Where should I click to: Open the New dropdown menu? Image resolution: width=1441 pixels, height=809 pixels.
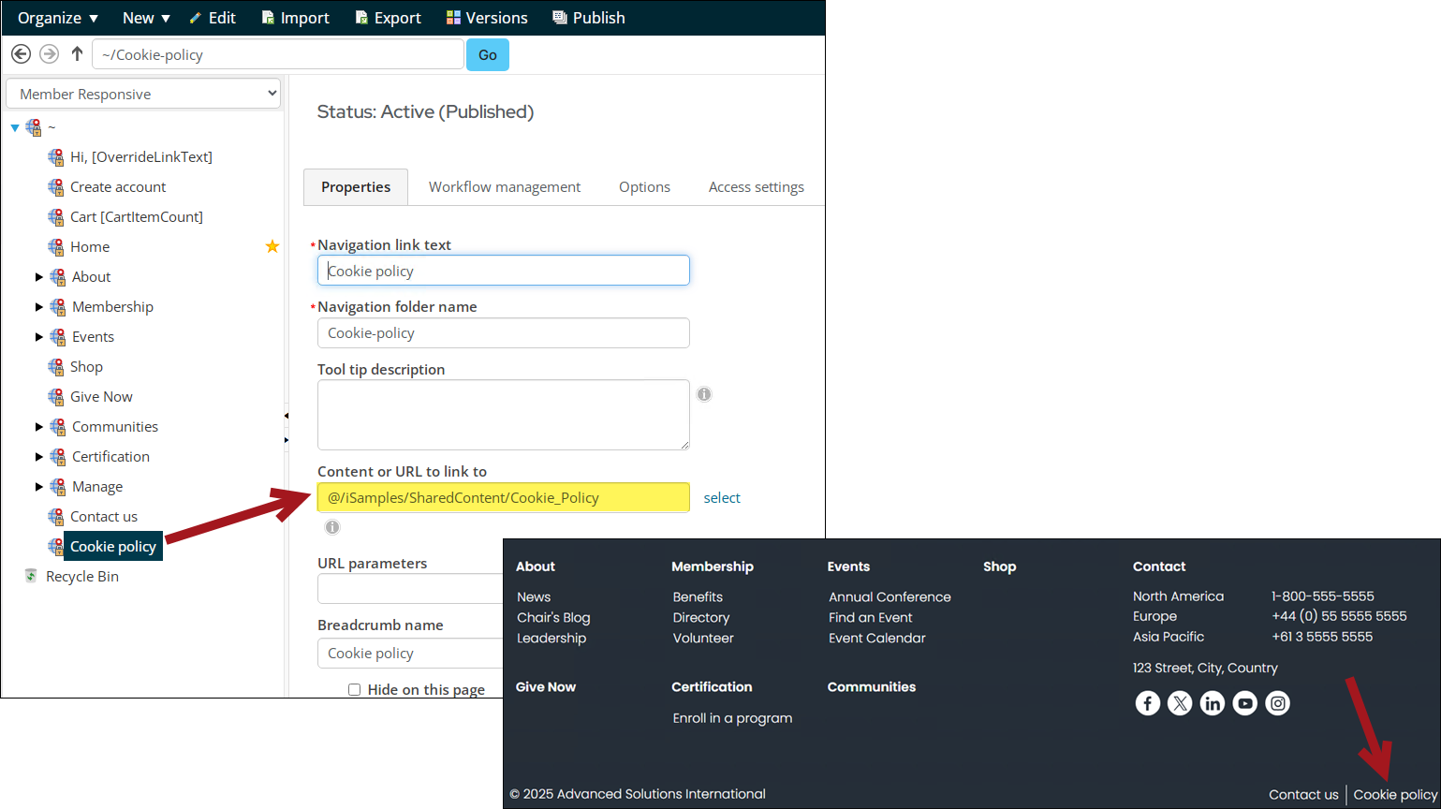146,18
